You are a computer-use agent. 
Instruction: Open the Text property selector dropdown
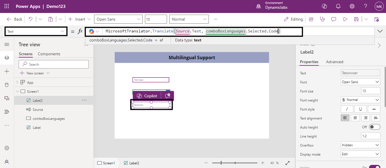(x=36, y=31)
